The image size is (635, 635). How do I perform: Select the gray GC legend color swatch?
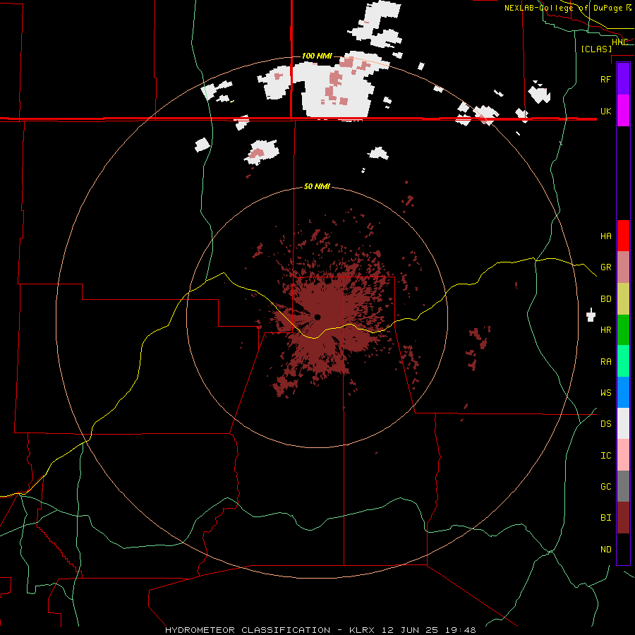pos(623,486)
